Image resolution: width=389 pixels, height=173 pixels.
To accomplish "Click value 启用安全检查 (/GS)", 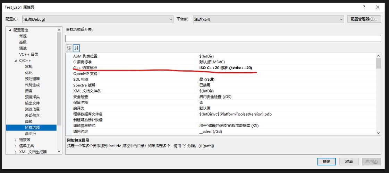I will click(215, 97).
